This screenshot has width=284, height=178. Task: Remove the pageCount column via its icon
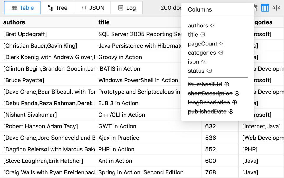pyautogui.click(x=222, y=44)
